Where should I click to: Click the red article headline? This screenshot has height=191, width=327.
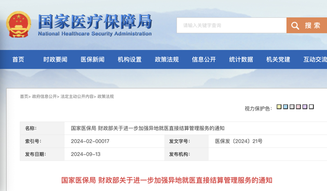click(x=167, y=180)
